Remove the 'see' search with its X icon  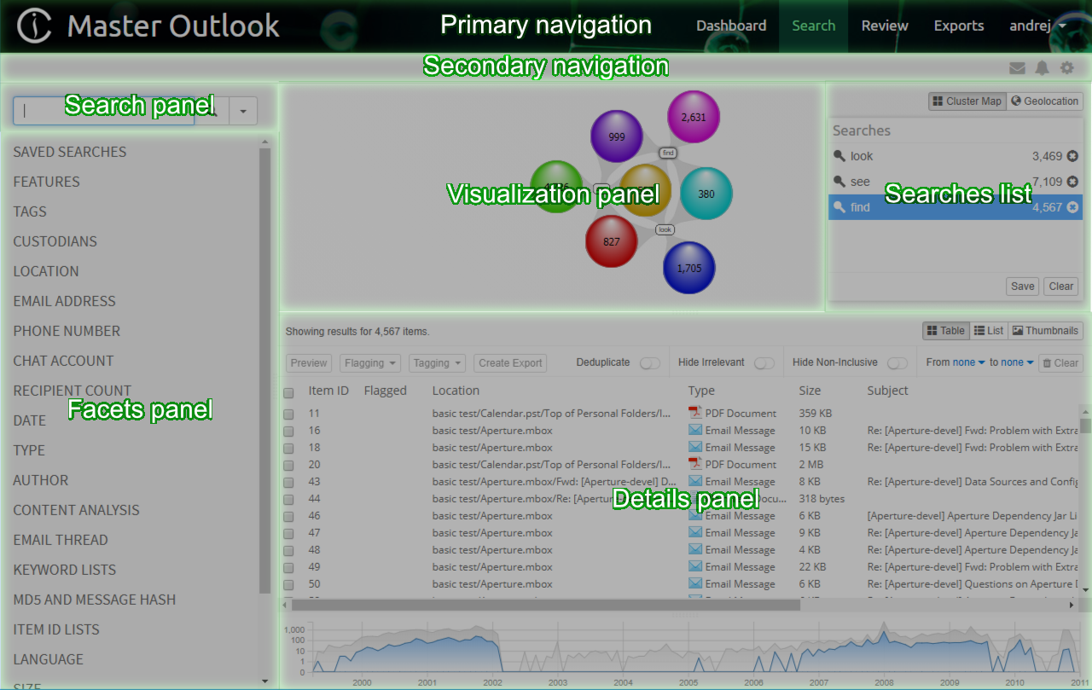[x=1072, y=182]
